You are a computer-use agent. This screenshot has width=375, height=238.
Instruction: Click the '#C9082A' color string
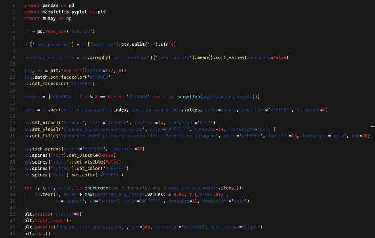point(62,97)
